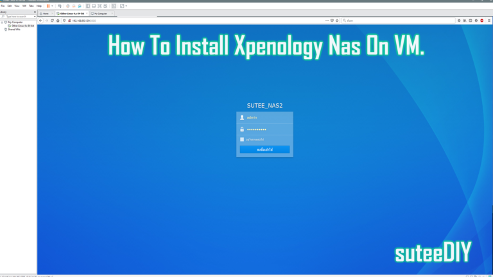Click the Pocket save icon

point(332,21)
